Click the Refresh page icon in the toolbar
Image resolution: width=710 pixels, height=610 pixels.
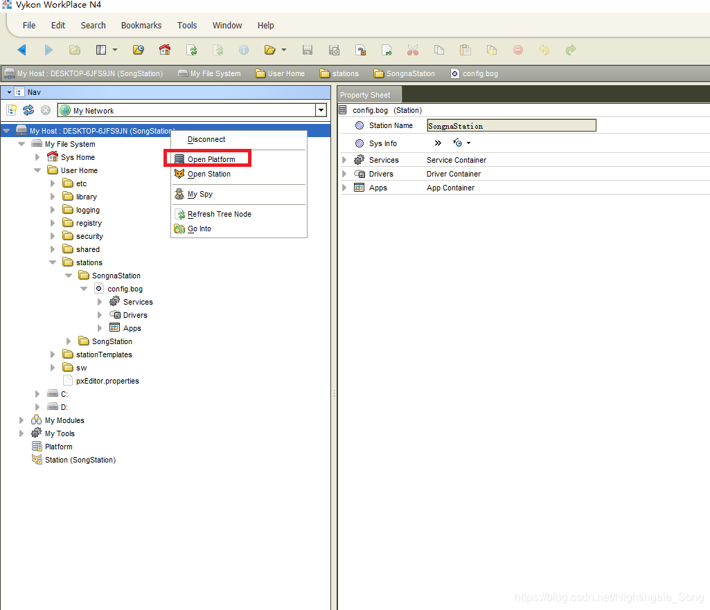(192, 50)
